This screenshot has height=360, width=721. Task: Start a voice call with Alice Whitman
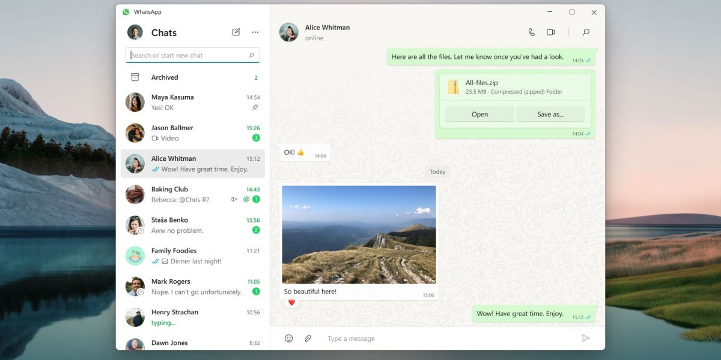coord(531,32)
